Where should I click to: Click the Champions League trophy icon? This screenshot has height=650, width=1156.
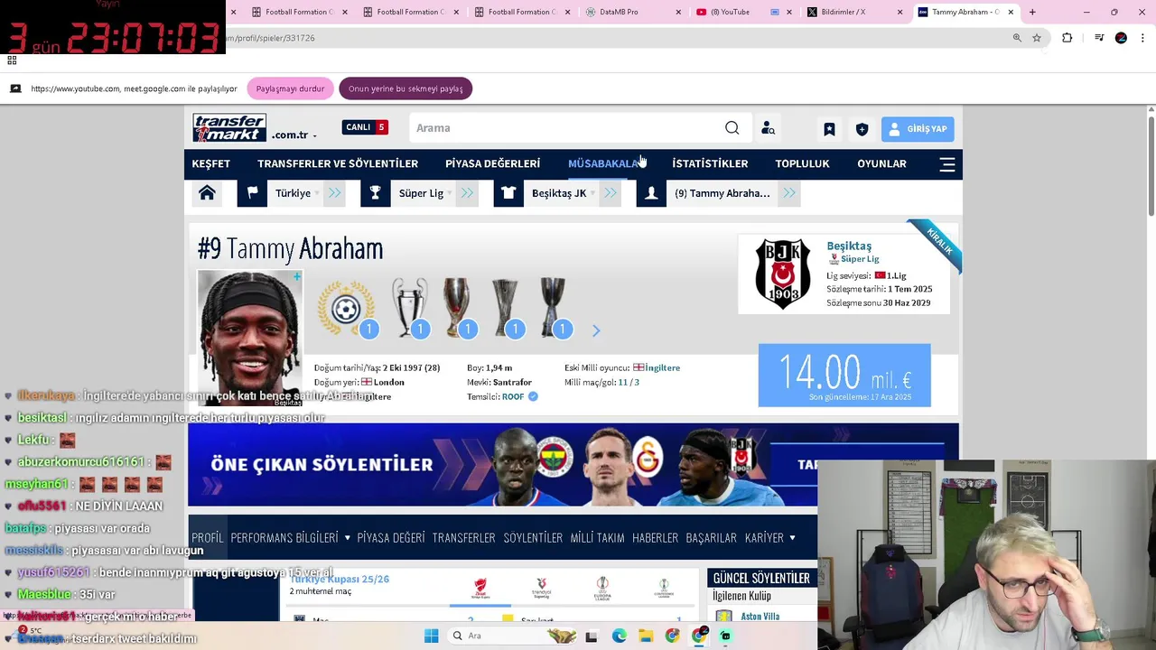(x=410, y=307)
